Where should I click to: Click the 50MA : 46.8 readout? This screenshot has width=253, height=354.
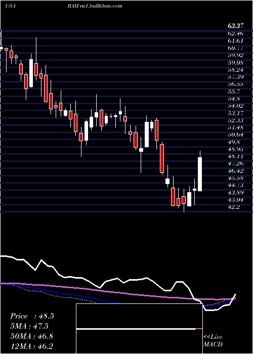pyautogui.click(x=31, y=336)
